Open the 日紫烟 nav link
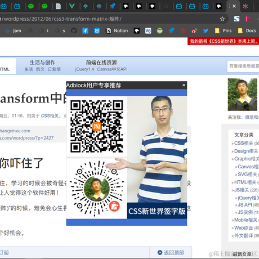The image size is (259, 259). coord(54,69)
